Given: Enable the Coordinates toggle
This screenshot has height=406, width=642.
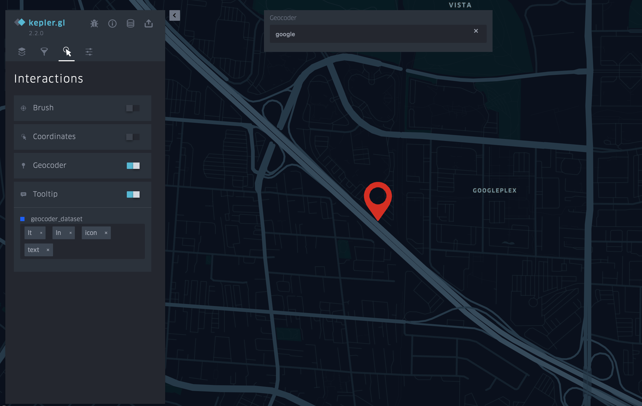Looking at the screenshot, I should [x=133, y=137].
